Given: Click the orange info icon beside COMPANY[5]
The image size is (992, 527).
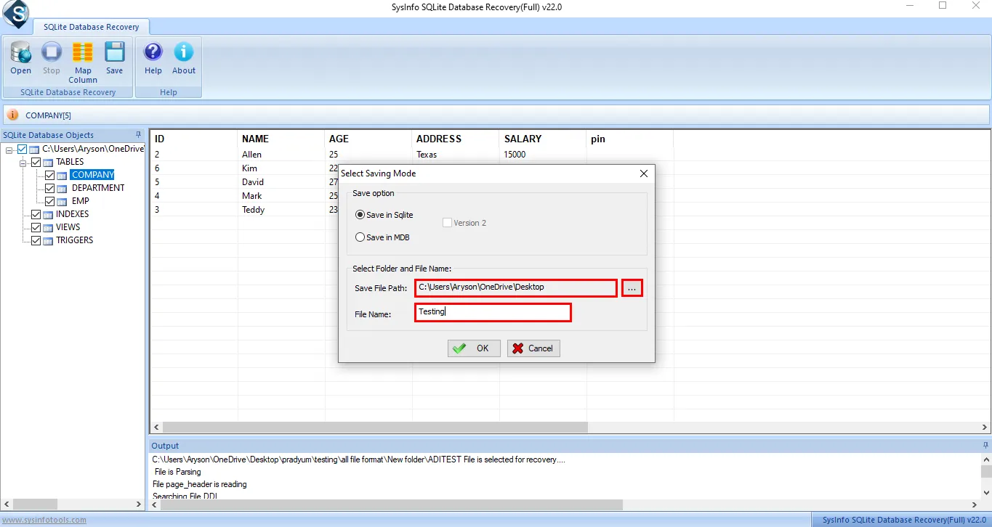Looking at the screenshot, I should click(12, 115).
